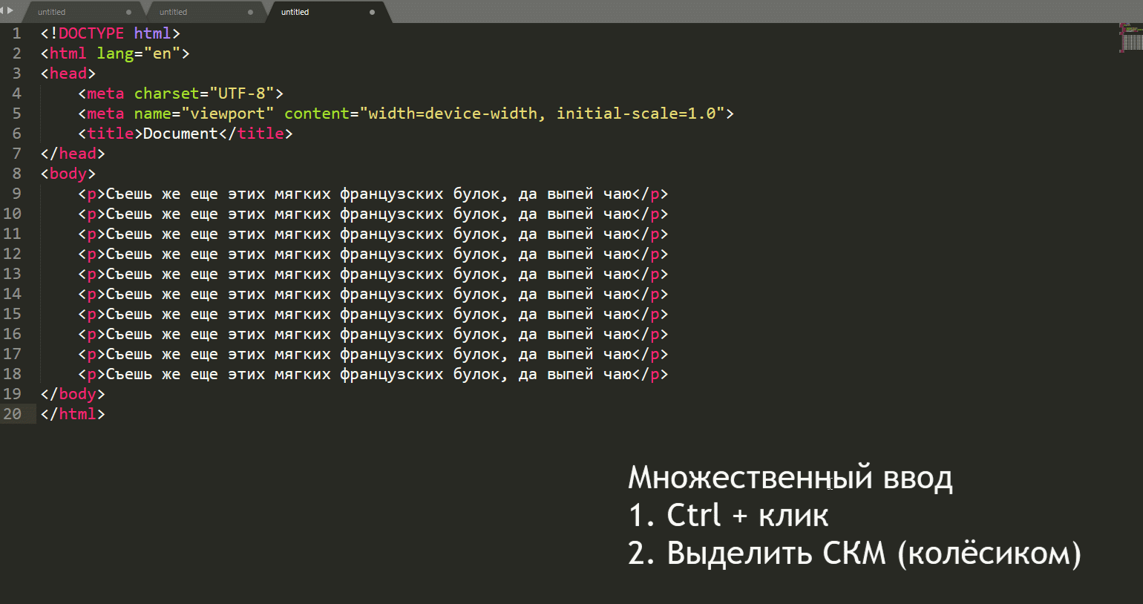Click the word французских on line 11
This screenshot has width=1143, height=604.
tap(392, 234)
